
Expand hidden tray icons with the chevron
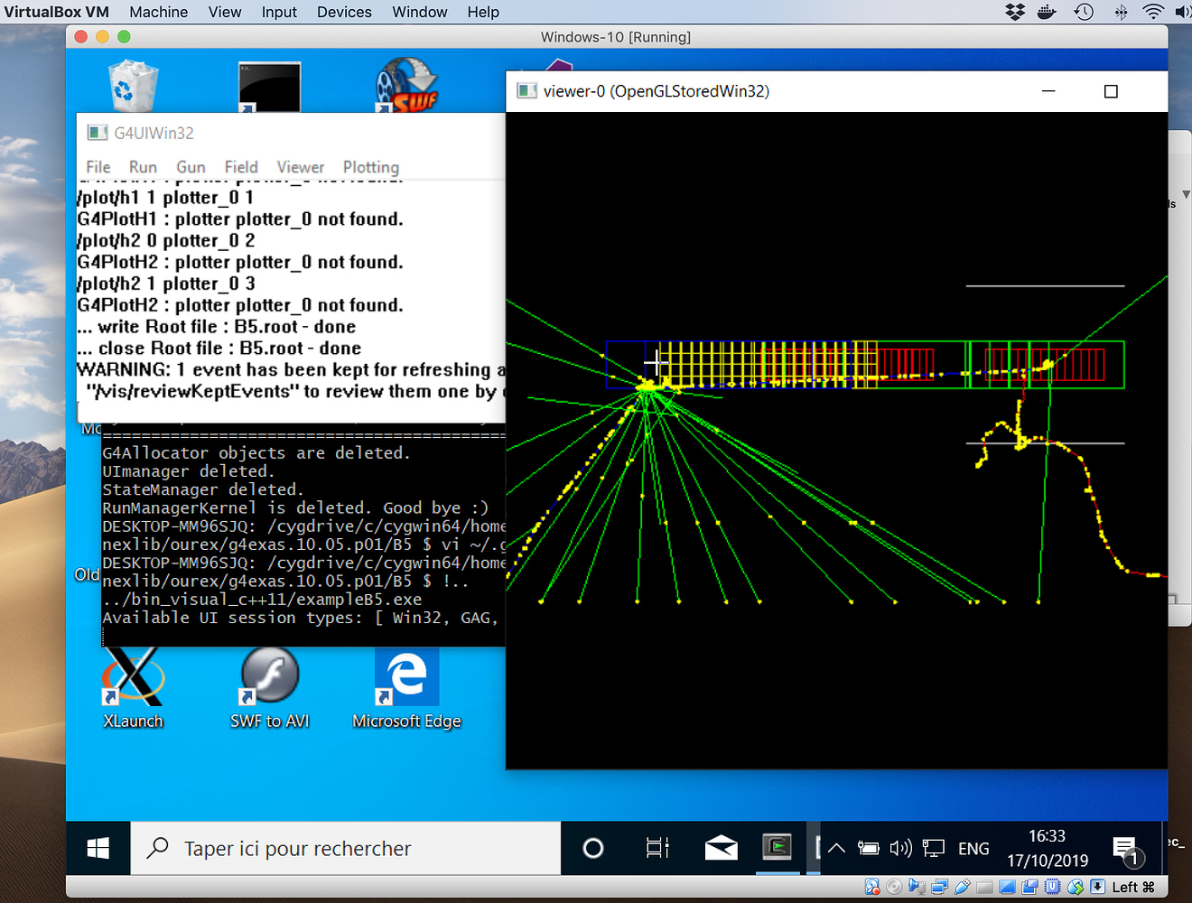[835, 847]
